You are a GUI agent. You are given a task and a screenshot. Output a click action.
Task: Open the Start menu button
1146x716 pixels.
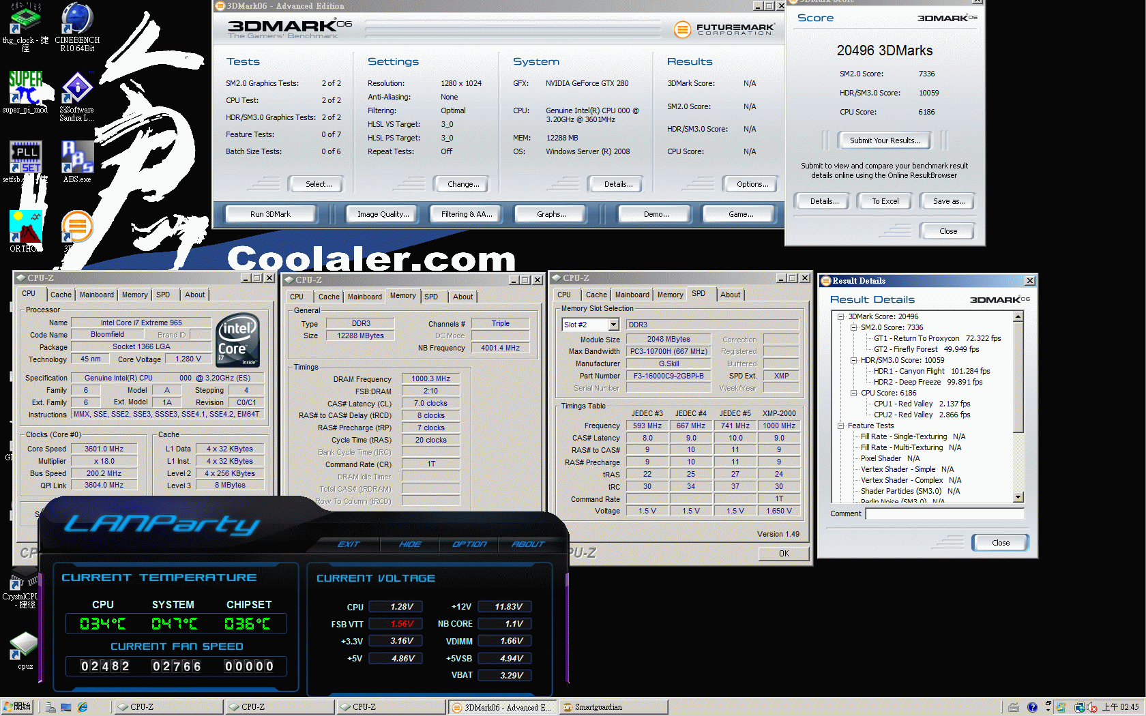(x=17, y=706)
